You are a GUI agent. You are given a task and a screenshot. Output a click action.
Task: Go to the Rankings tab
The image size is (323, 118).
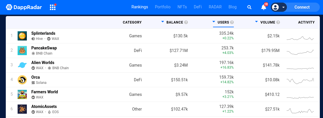140,7
